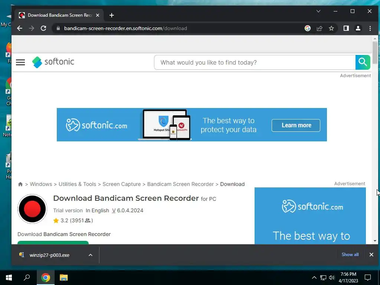This screenshot has height=285, width=380.
Task: Click the teal search magnifier button
Action: click(x=363, y=62)
